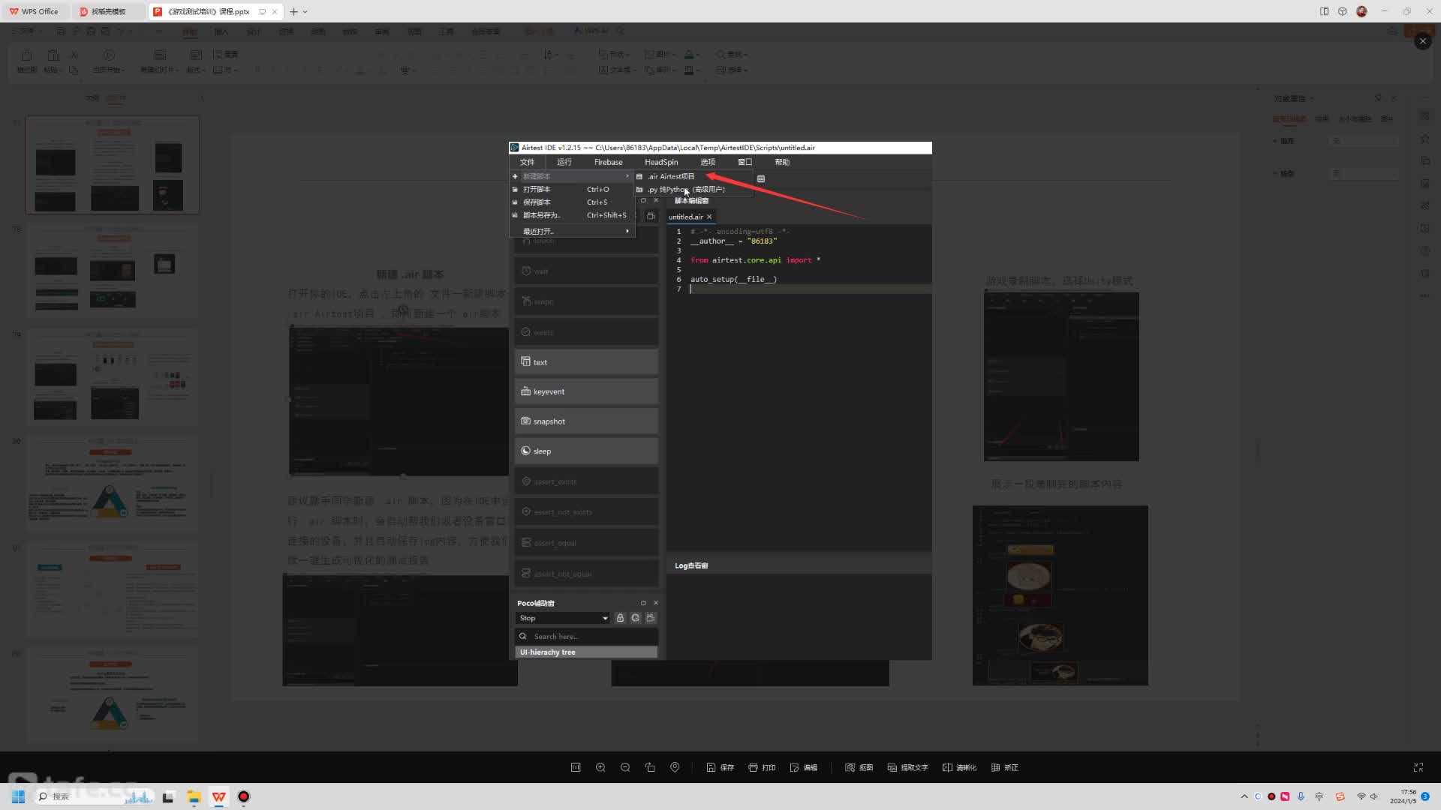Sharpen picture with 清晰化
Viewport: 1441px width, 810px height.
click(960, 767)
